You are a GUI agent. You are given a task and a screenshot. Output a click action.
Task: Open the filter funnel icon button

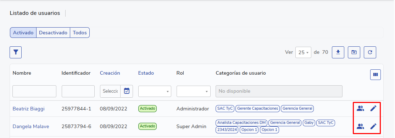16,52
